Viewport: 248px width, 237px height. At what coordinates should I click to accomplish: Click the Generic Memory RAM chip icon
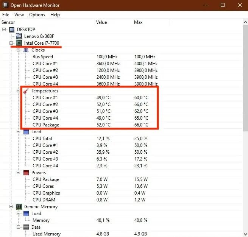[x=19, y=206]
